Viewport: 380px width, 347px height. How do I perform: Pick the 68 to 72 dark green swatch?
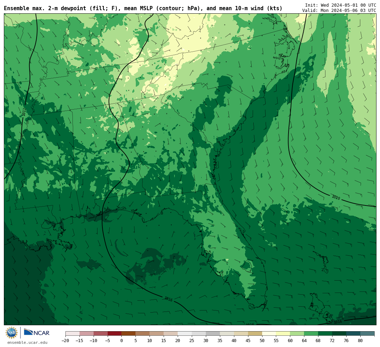coord(325,334)
